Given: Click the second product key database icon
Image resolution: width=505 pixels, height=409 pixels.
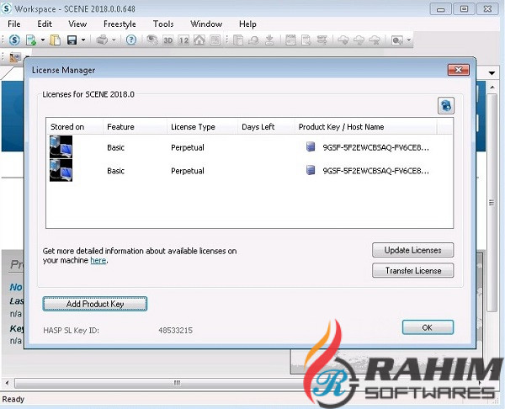Looking at the screenshot, I should tap(311, 170).
